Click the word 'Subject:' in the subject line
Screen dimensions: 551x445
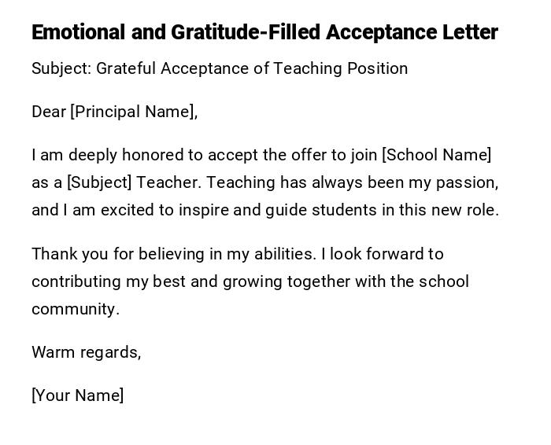click(x=61, y=68)
